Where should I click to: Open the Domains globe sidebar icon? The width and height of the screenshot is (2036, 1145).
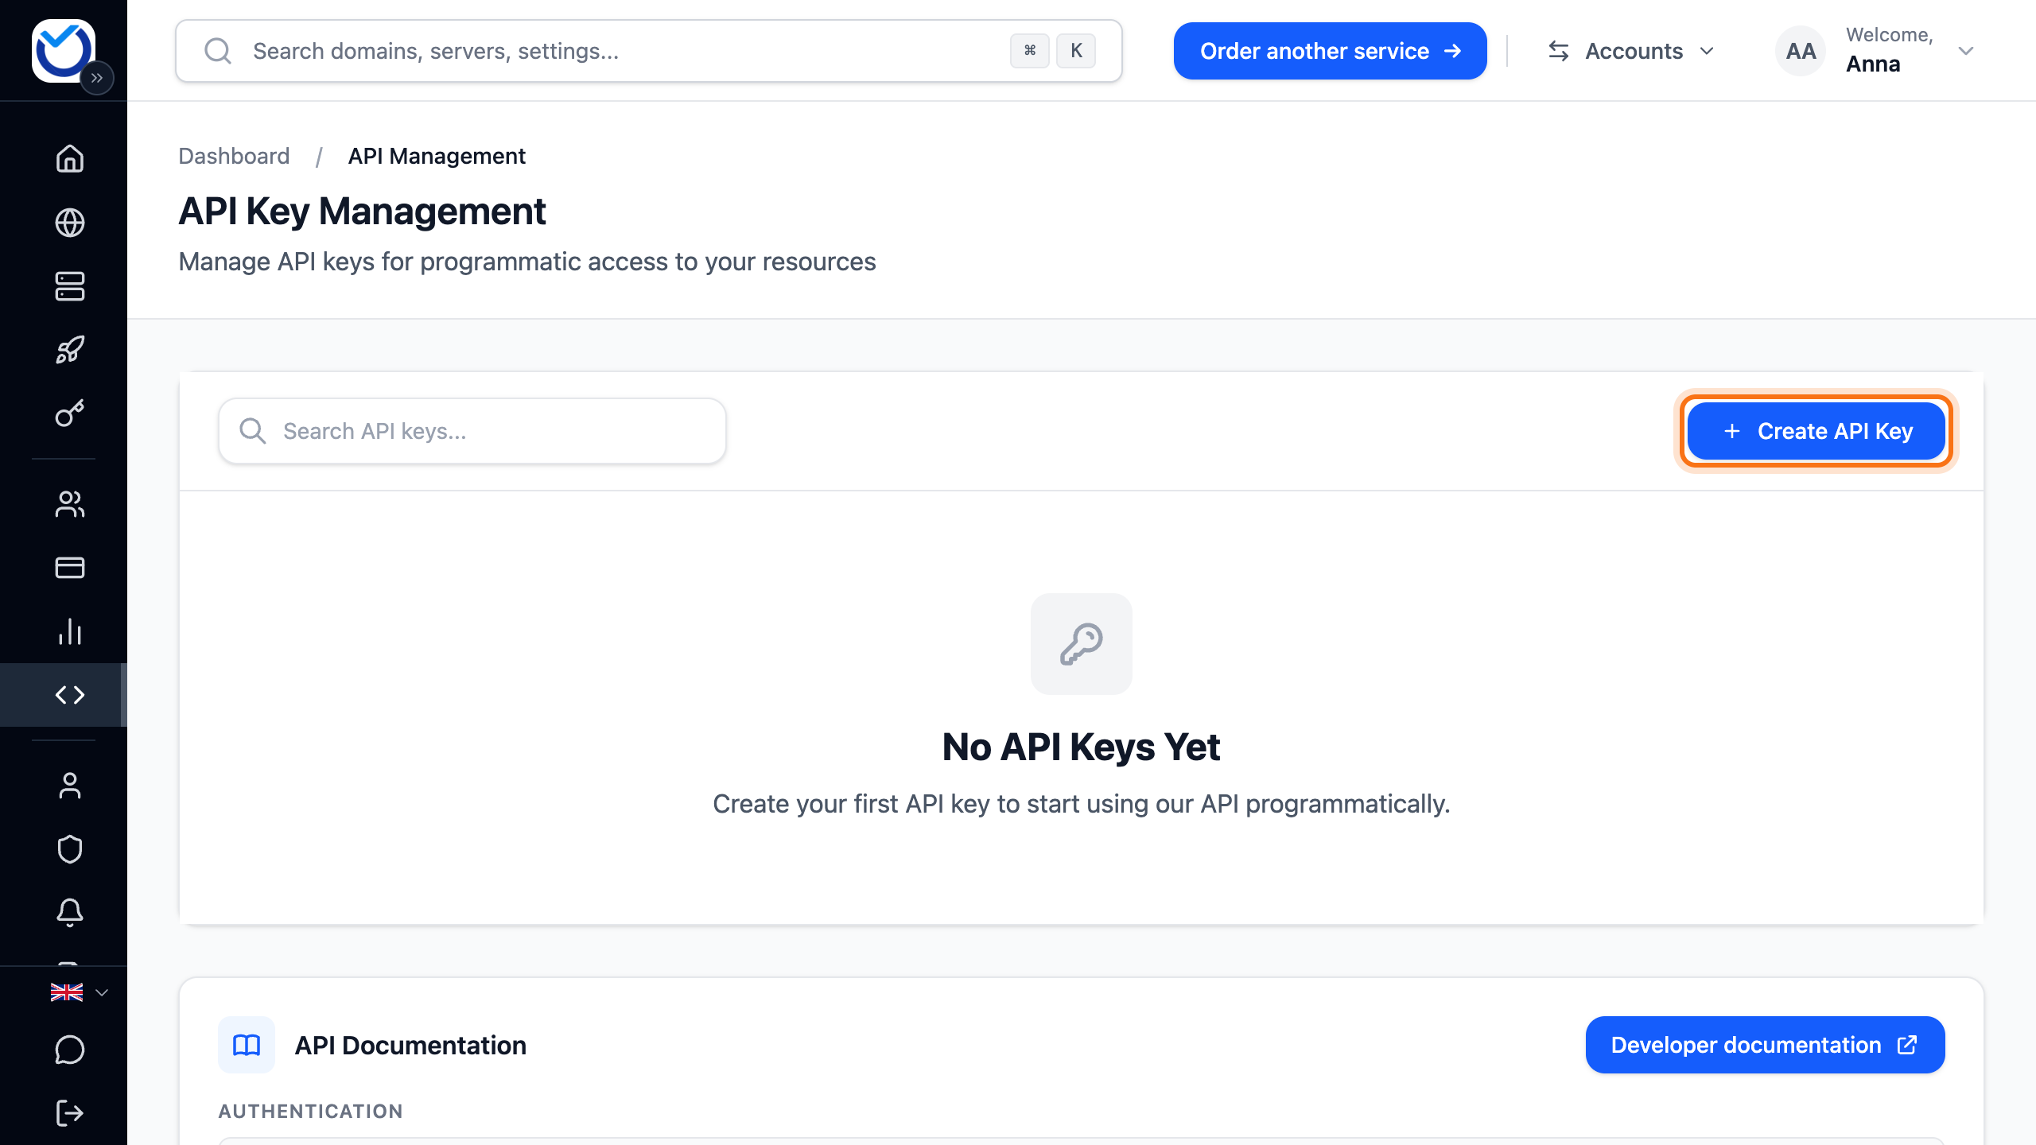click(x=70, y=223)
